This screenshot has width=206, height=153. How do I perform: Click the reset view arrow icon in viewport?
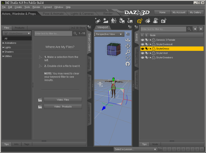pos(128,64)
